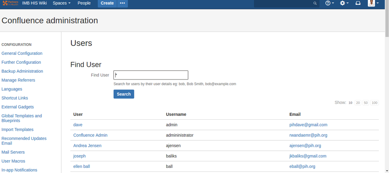Open General Configuration in sidebar
Screen dimensions: 389x173
[22, 53]
